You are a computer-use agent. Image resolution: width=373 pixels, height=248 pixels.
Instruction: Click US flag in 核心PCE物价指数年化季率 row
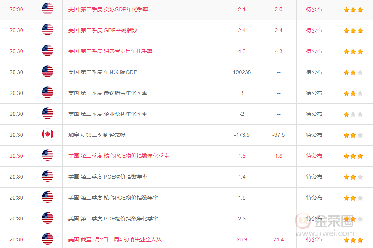pos(48,155)
